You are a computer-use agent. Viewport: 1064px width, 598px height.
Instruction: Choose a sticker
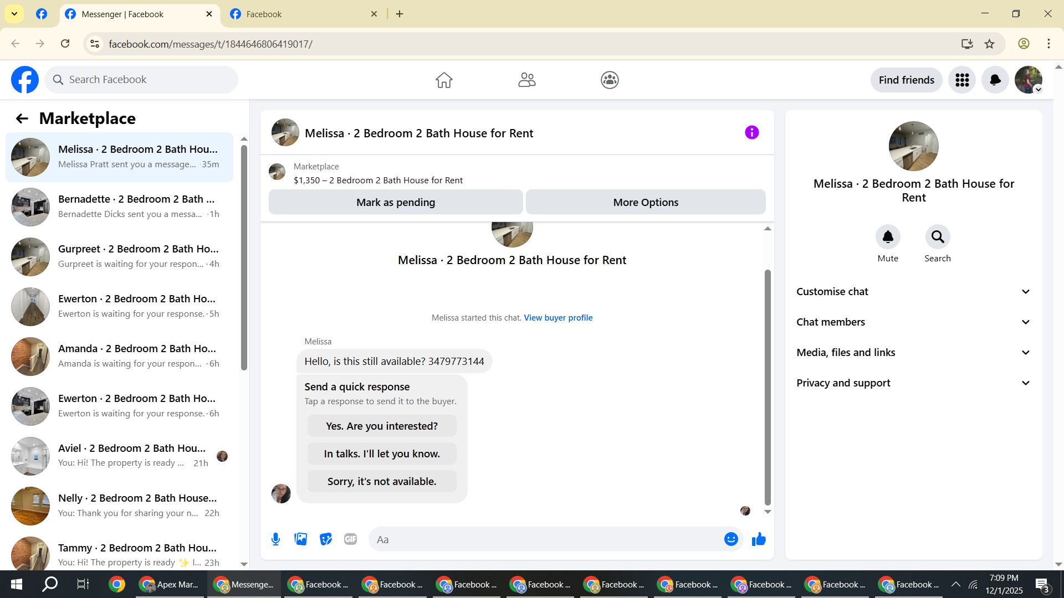point(326,539)
